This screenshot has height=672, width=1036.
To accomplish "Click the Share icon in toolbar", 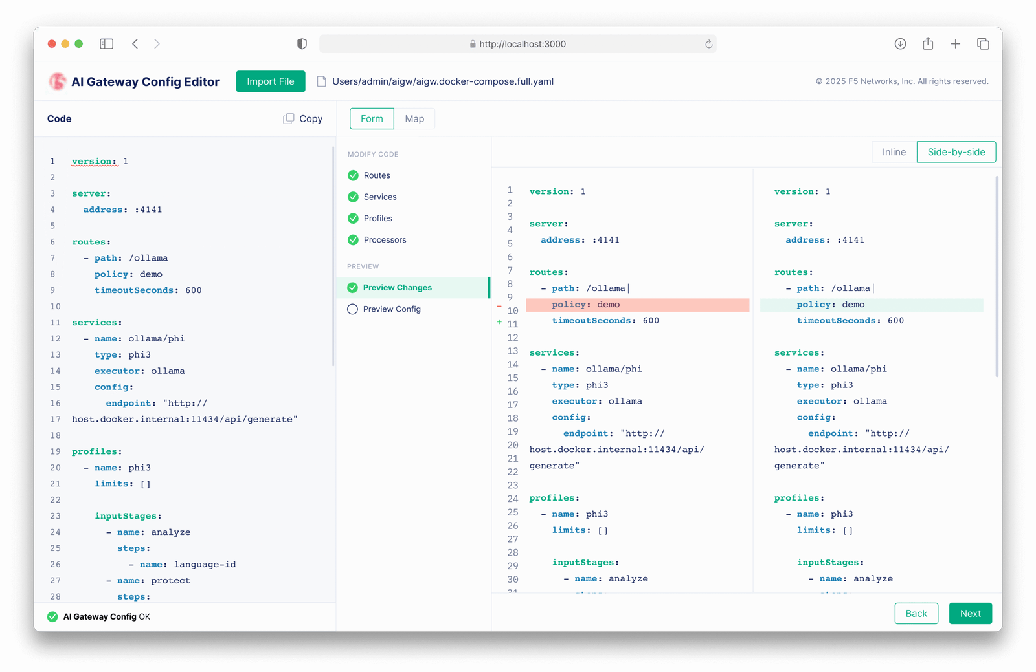I will click(x=928, y=44).
